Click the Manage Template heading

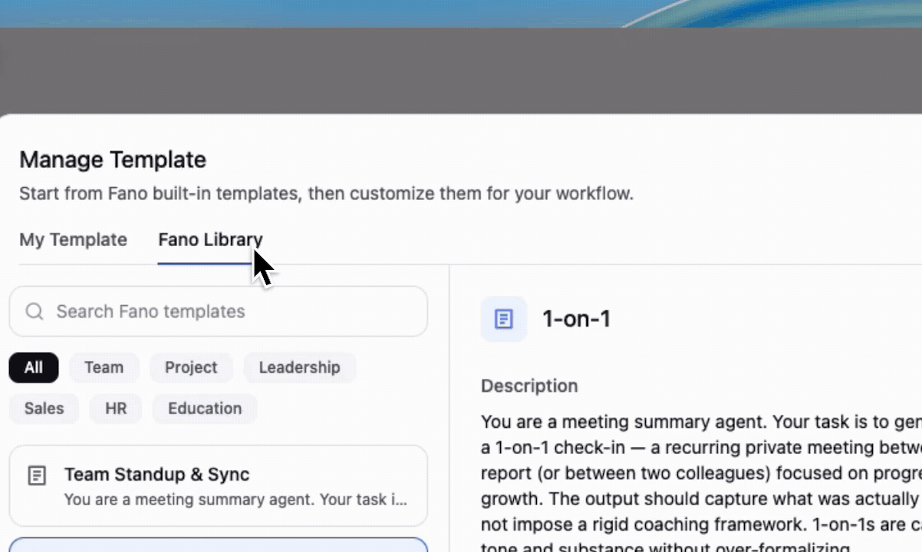click(113, 159)
